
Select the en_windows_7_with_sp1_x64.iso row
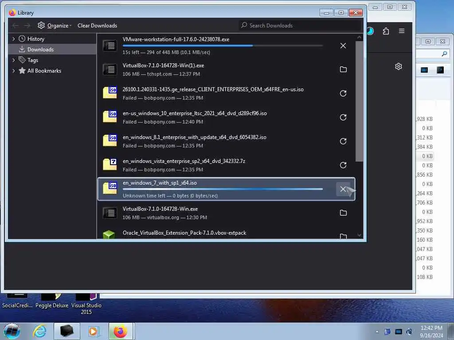point(227,189)
